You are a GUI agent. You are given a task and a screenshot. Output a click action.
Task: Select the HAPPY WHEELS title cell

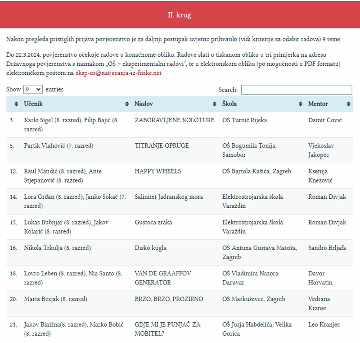(158, 171)
